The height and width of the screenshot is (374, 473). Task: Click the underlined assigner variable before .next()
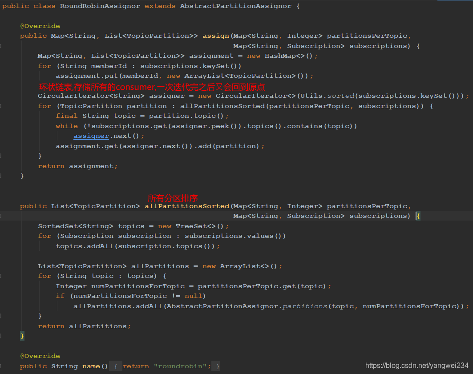click(91, 136)
